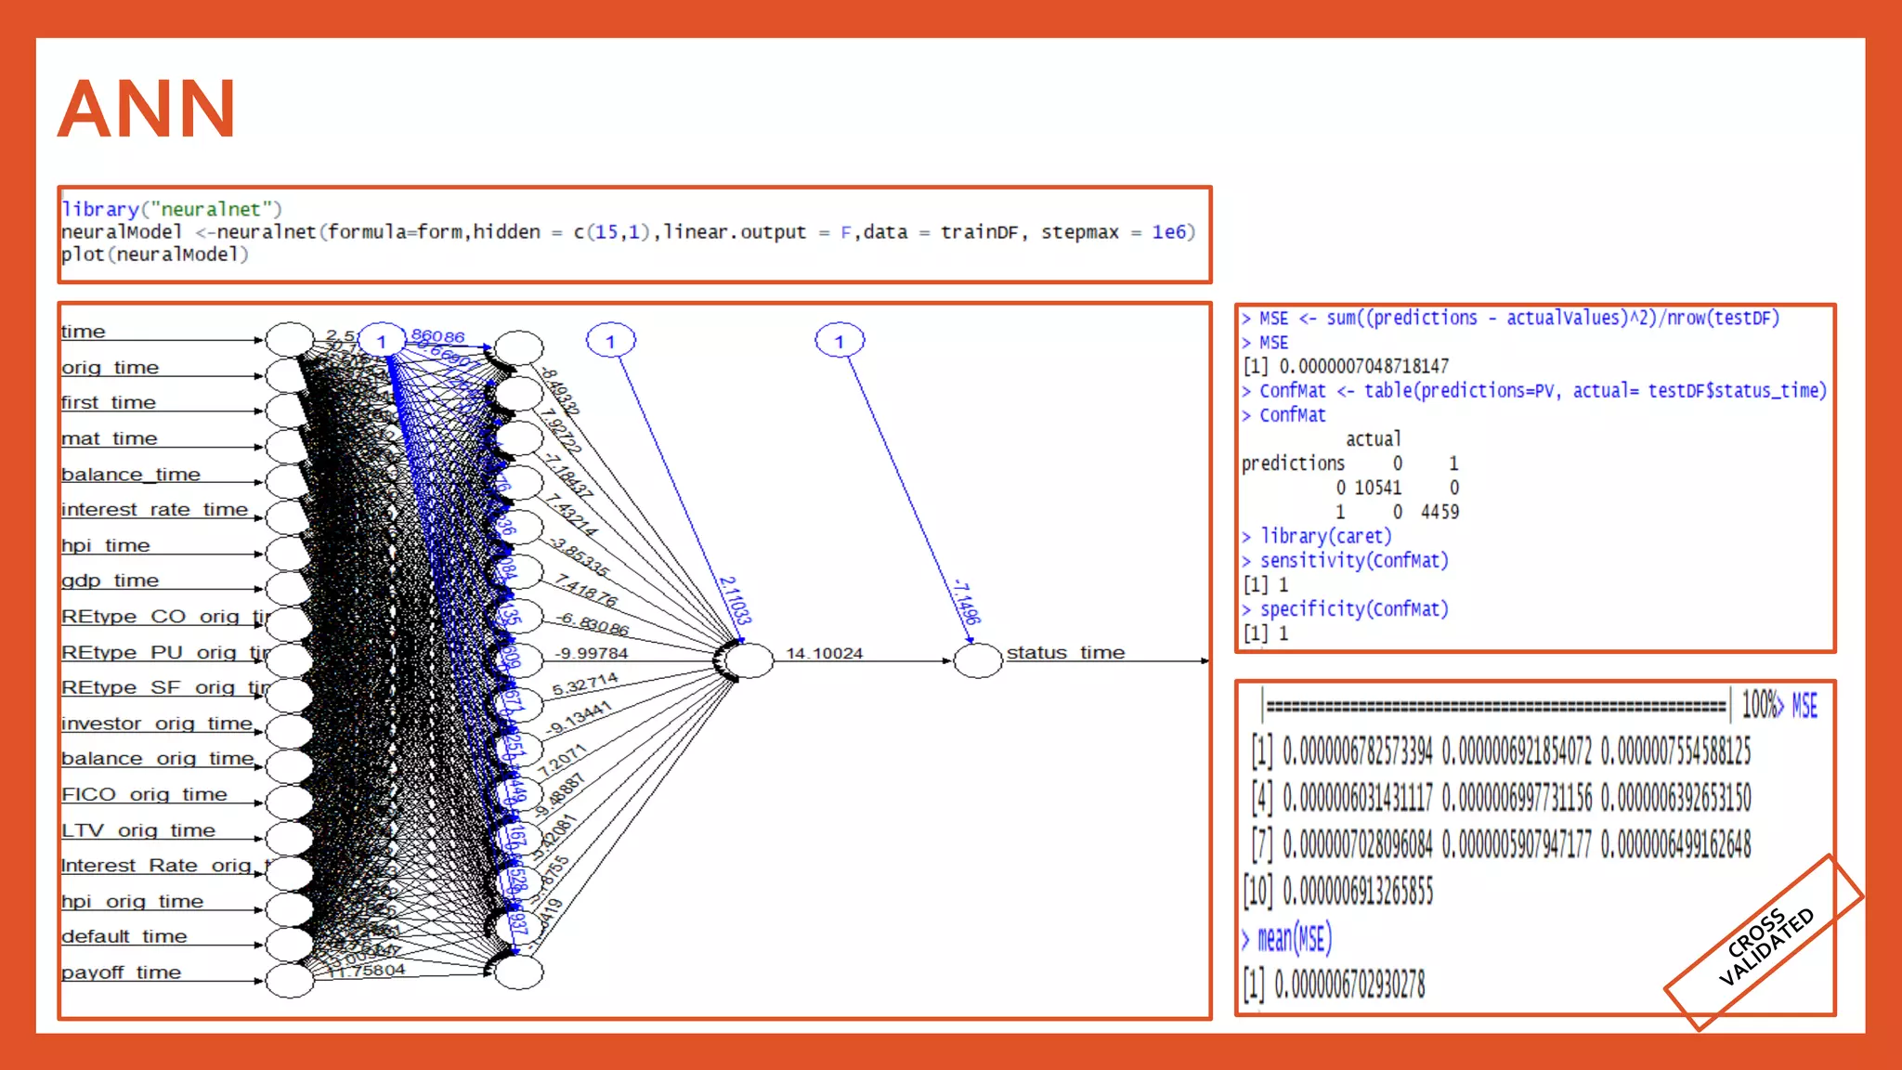Click the bottom neuron in the first hidden layer

[518, 972]
